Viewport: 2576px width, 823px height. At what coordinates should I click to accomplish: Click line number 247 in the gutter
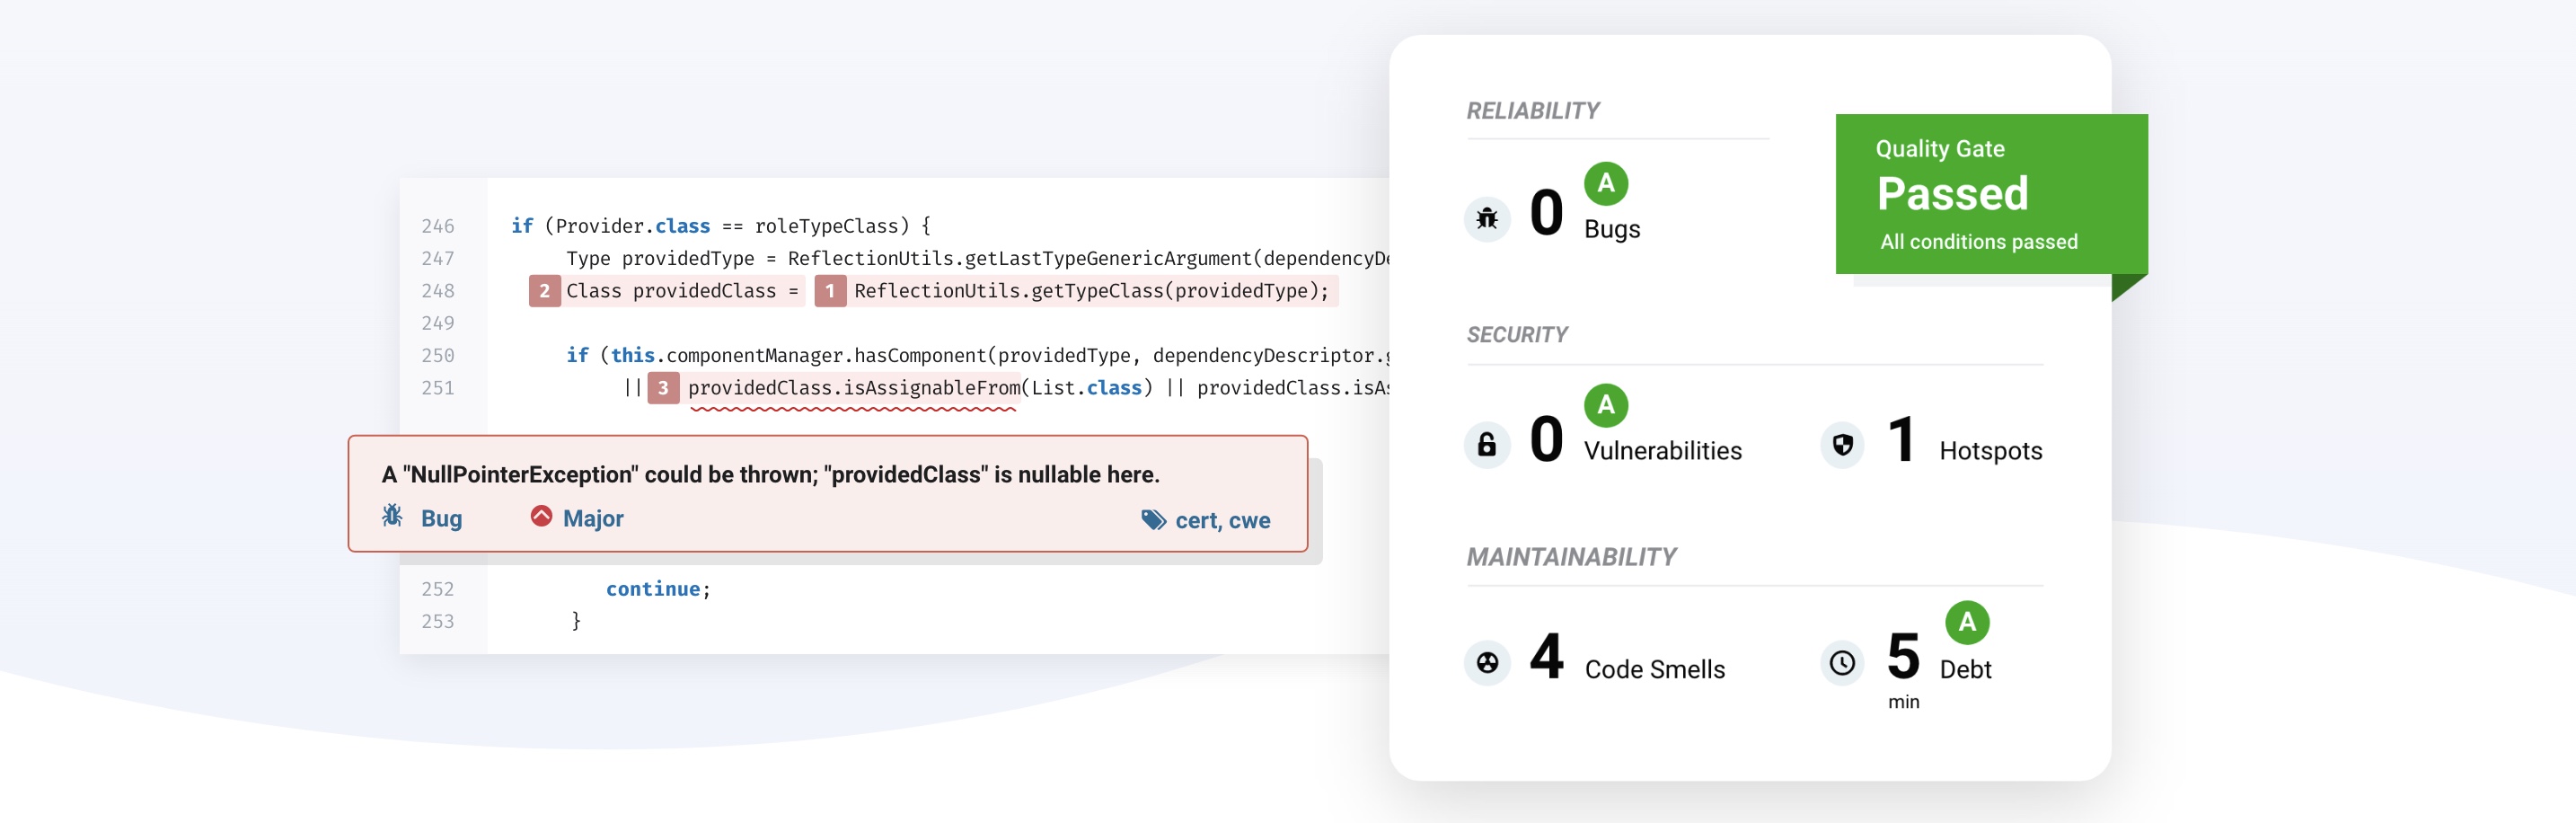(x=438, y=259)
